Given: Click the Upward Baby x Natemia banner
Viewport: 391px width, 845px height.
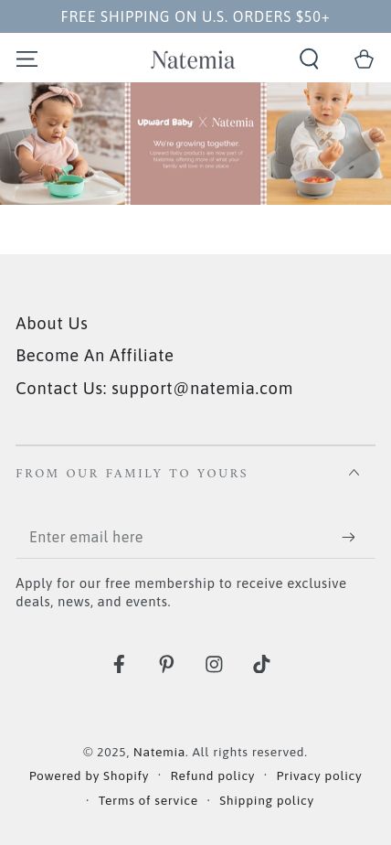Looking at the screenshot, I should click(195, 144).
